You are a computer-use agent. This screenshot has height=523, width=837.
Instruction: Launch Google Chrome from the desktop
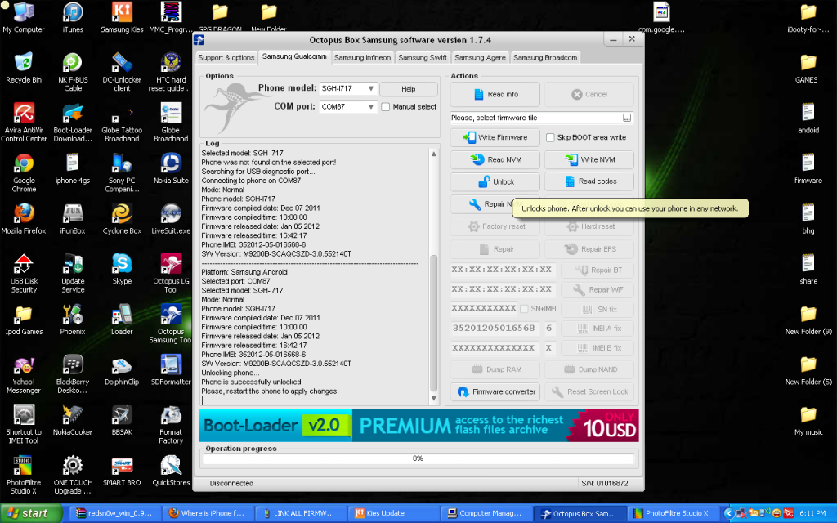tap(24, 172)
